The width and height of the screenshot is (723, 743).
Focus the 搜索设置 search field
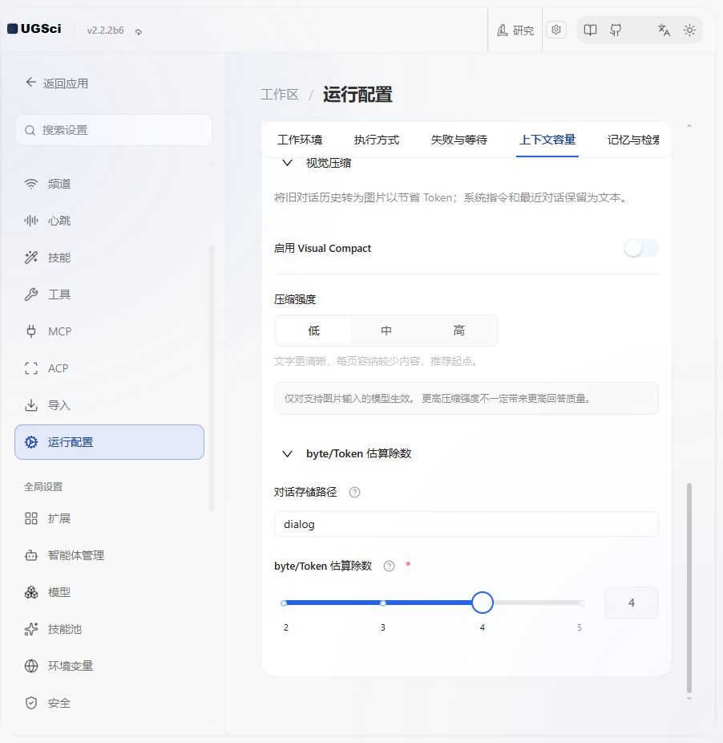point(113,130)
